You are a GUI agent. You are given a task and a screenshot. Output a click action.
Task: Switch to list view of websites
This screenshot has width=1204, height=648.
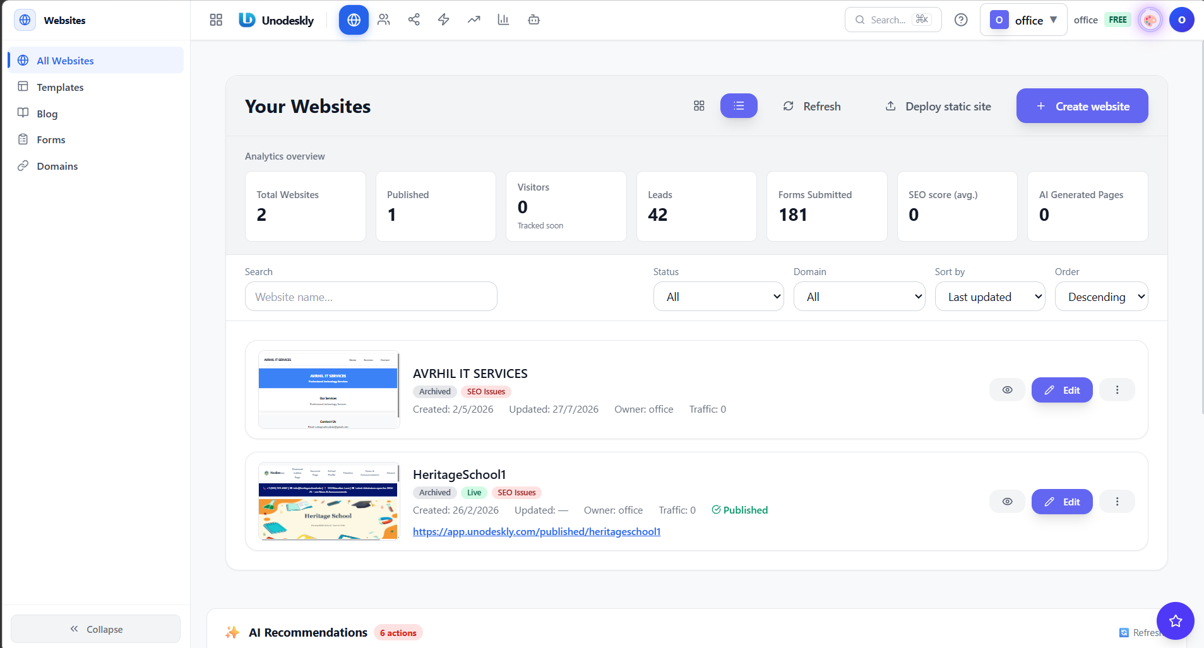[739, 106]
